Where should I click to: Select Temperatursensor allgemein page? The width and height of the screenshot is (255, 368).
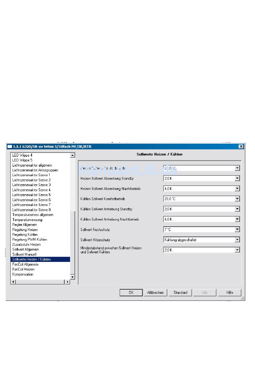33,215
